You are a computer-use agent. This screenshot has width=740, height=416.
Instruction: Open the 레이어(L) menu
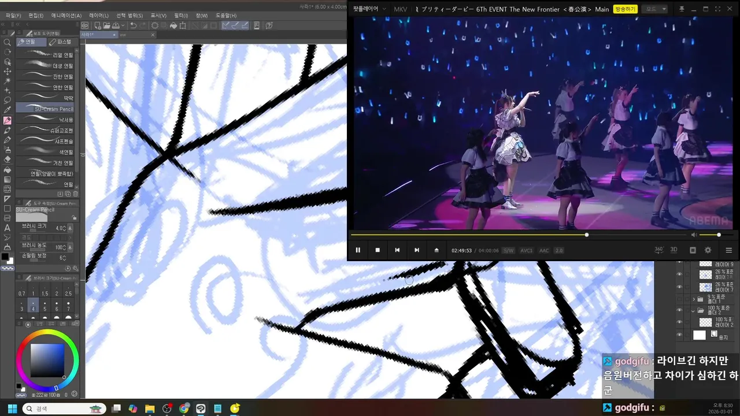[99, 16]
